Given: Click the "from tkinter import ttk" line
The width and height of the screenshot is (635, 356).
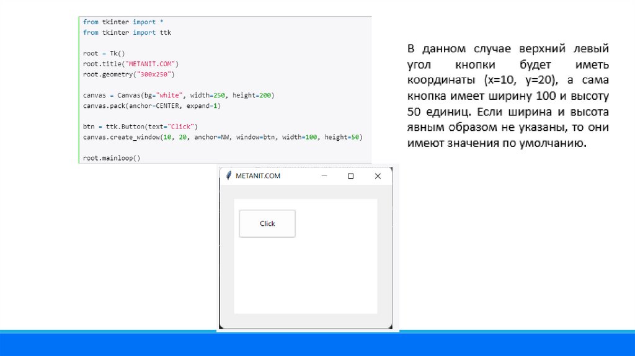Looking at the screenshot, I should tap(127, 32).
